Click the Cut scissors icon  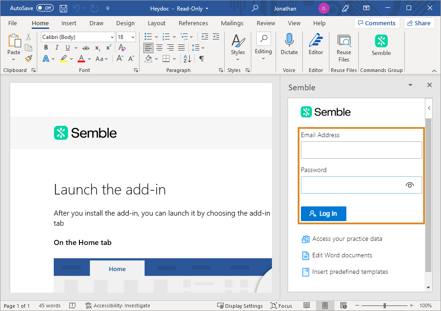(x=28, y=37)
